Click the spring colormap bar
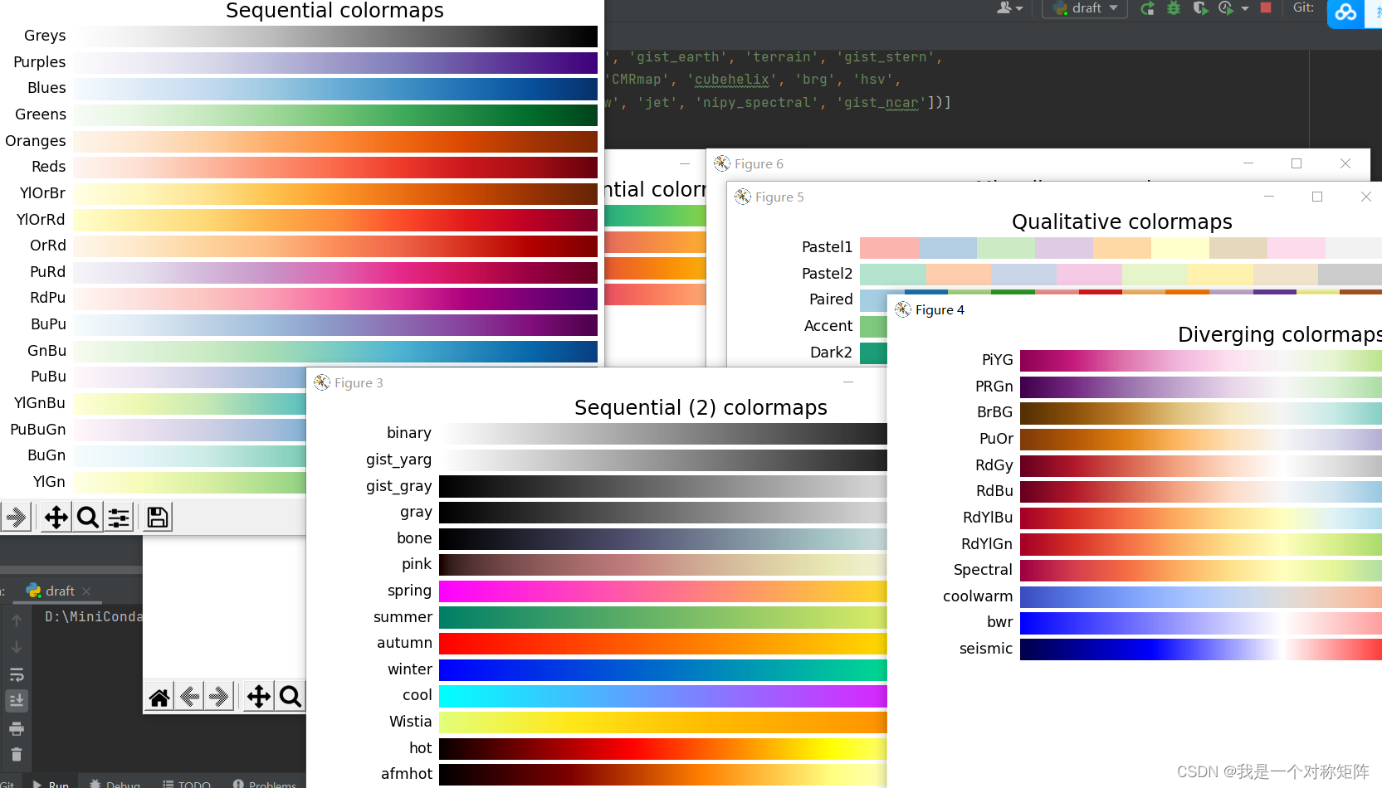Screen dimensions: 1382x788 click(663, 591)
